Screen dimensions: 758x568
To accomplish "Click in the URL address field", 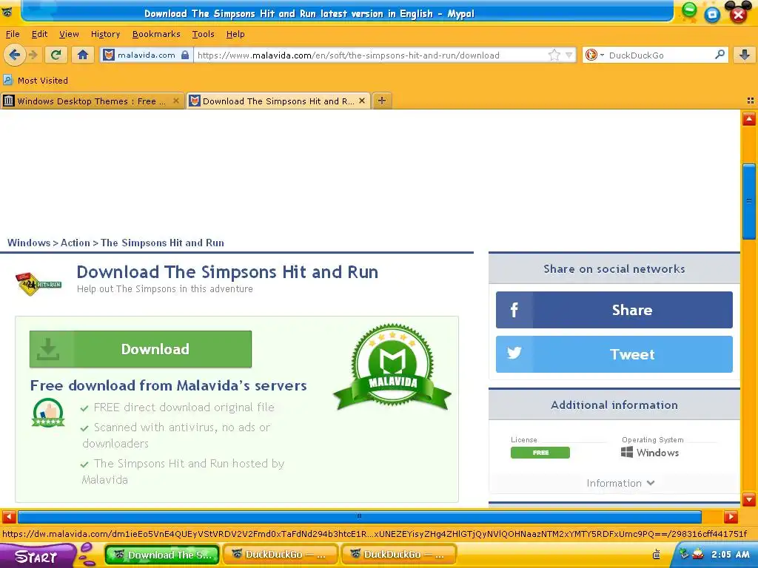I will 371,55.
